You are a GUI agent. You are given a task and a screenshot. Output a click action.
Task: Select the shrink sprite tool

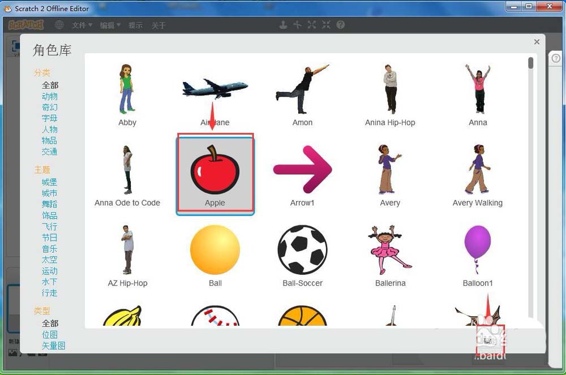point(326,24)
